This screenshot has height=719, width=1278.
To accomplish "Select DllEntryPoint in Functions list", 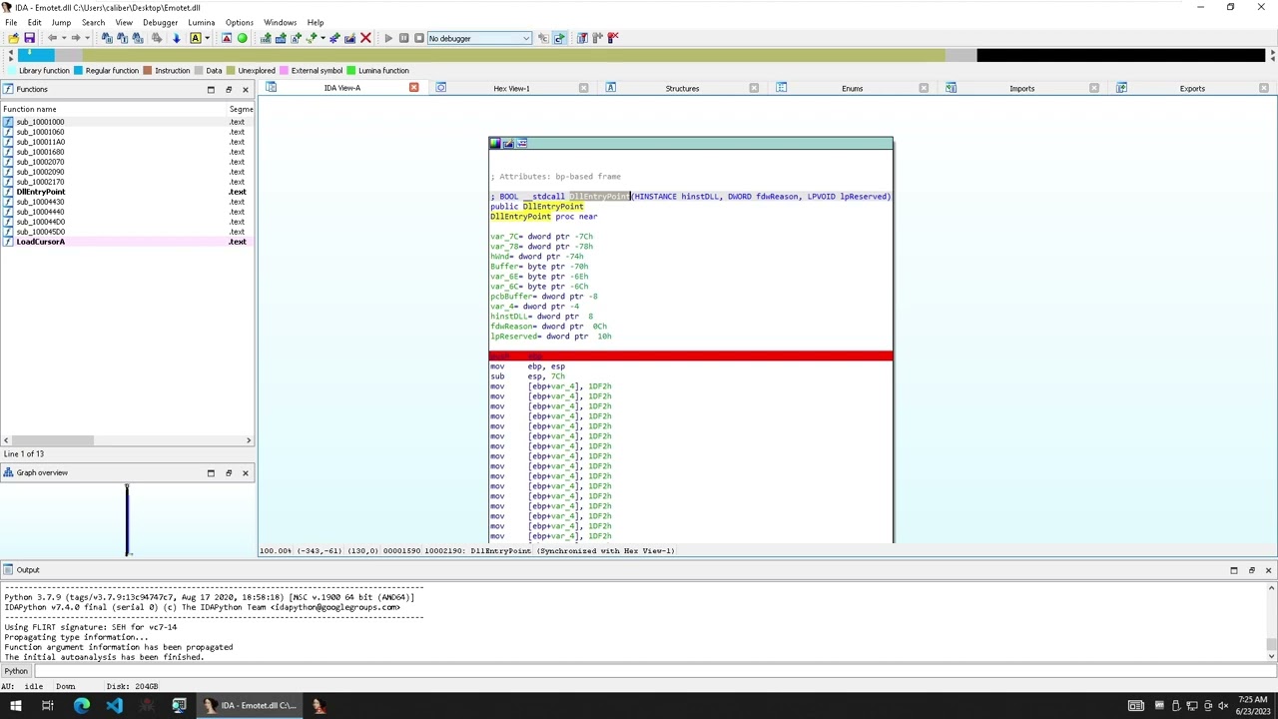I will point(127,192).
